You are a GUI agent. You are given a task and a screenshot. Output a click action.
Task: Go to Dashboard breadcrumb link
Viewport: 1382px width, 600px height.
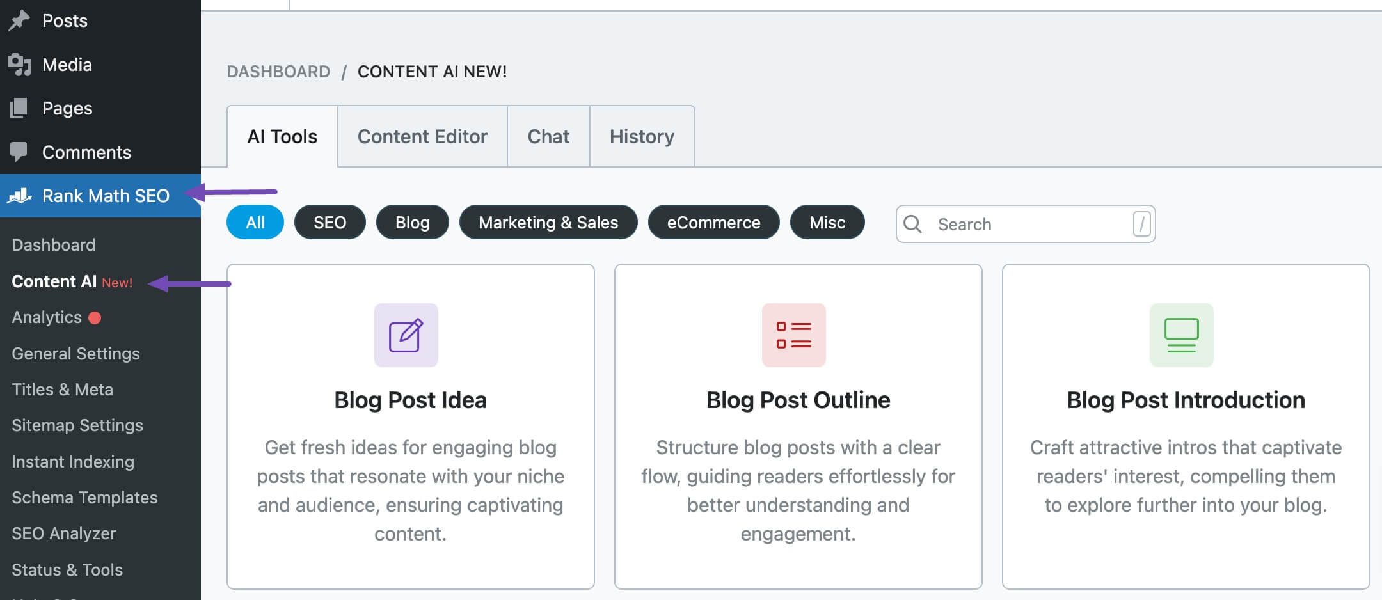[x=278, y=72]
